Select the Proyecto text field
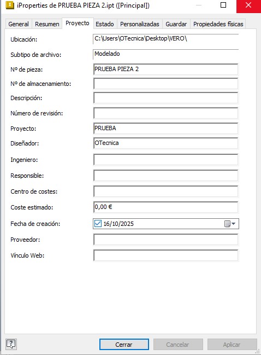 click(165, 129)
